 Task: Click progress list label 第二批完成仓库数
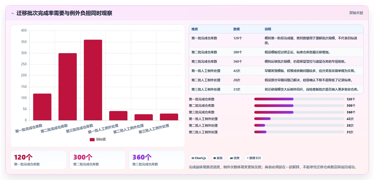202,106
